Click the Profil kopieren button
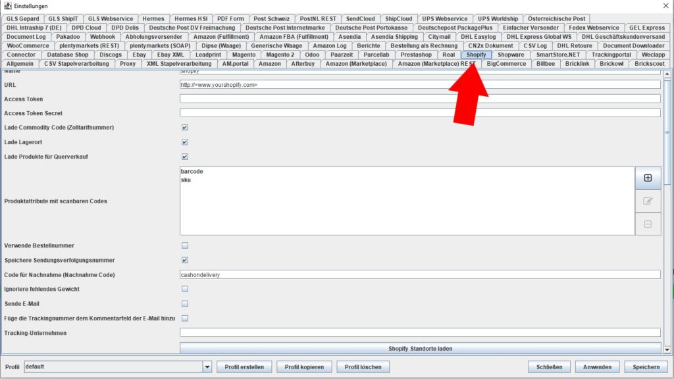This screenshot has height=379, width=674. point(304,367)
